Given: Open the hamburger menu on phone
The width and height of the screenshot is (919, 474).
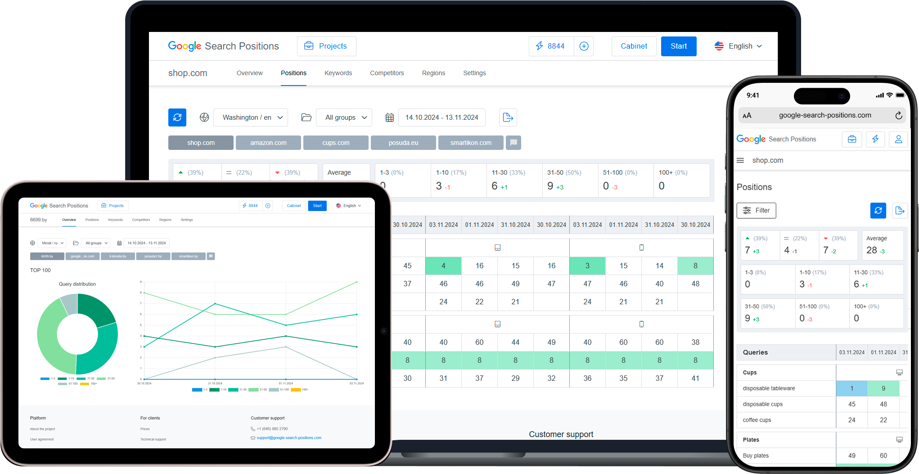Looking at the screenshot, I should pyautogui.click(x=740, y=160).
